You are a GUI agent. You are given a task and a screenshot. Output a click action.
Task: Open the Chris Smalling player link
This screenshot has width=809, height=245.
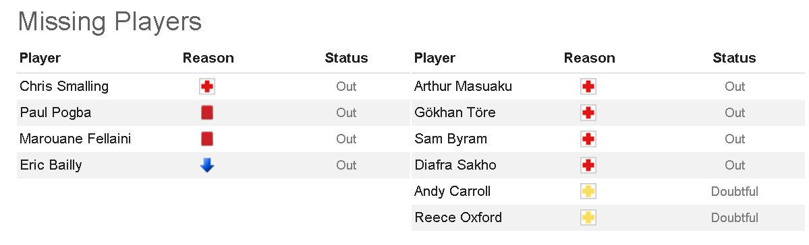pyautogui.click(x=64, y=86)
